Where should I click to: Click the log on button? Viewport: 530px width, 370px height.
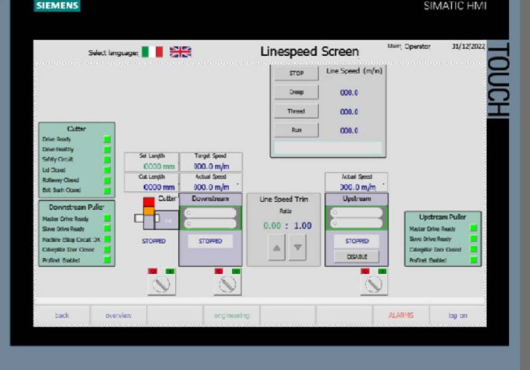coord(458,315)
